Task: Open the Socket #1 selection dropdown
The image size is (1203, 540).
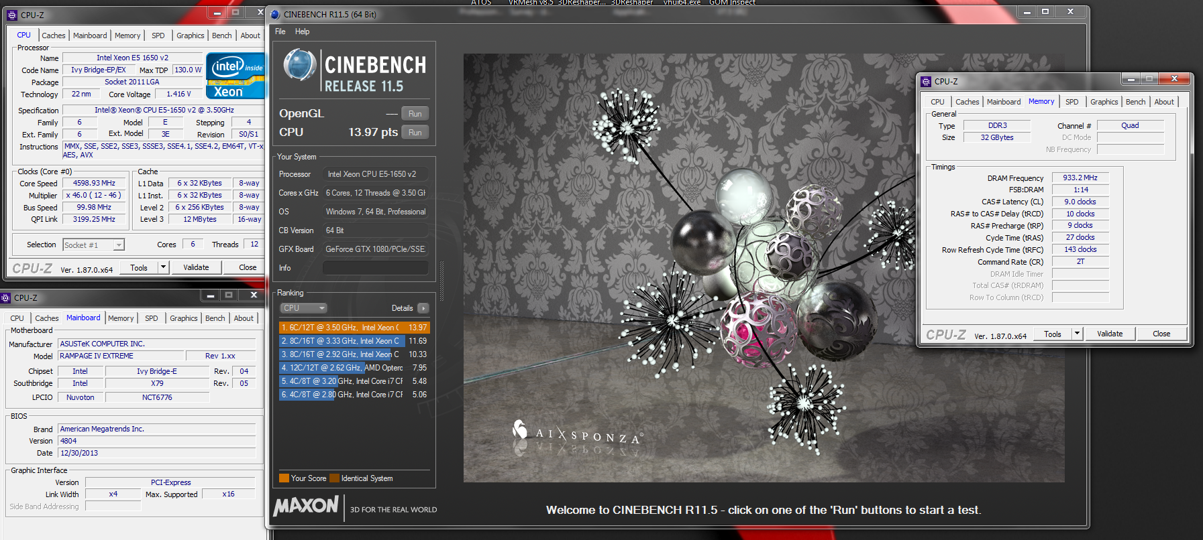Action: coord(94,245)
